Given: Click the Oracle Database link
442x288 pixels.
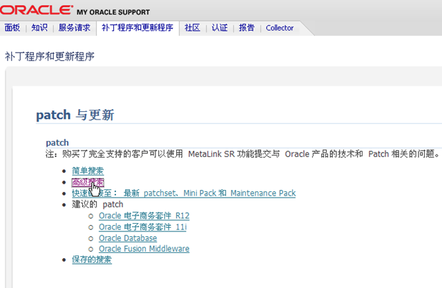Looking at the screenshot, I should [128, 238].
